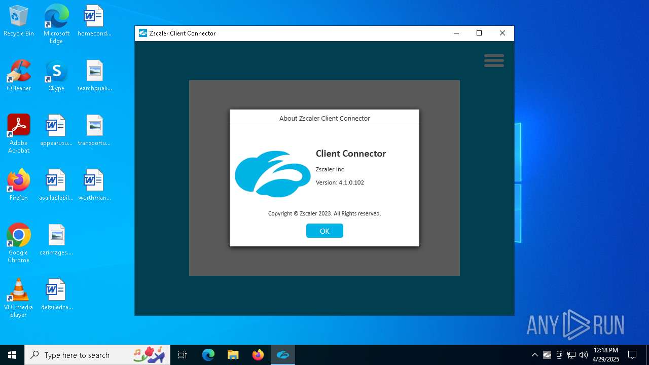Select the Skype desktop shortcut
Image resolution: width=649 pixels, height=365 pixels.
pos(56,76)
